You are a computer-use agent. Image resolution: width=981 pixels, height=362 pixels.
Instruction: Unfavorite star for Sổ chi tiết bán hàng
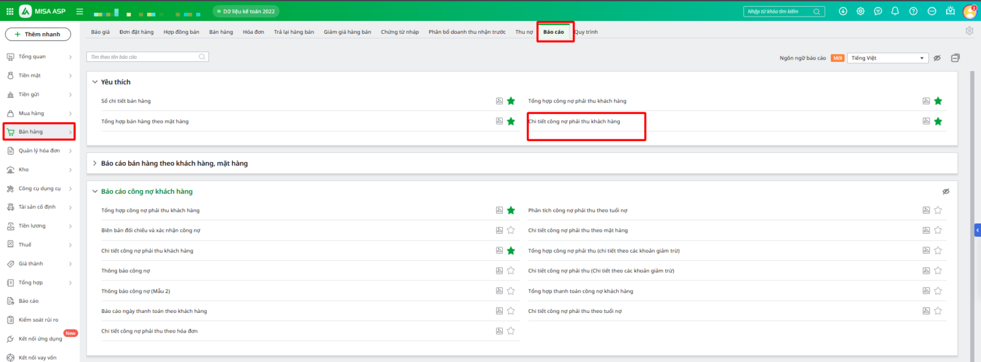coord(511,101)
